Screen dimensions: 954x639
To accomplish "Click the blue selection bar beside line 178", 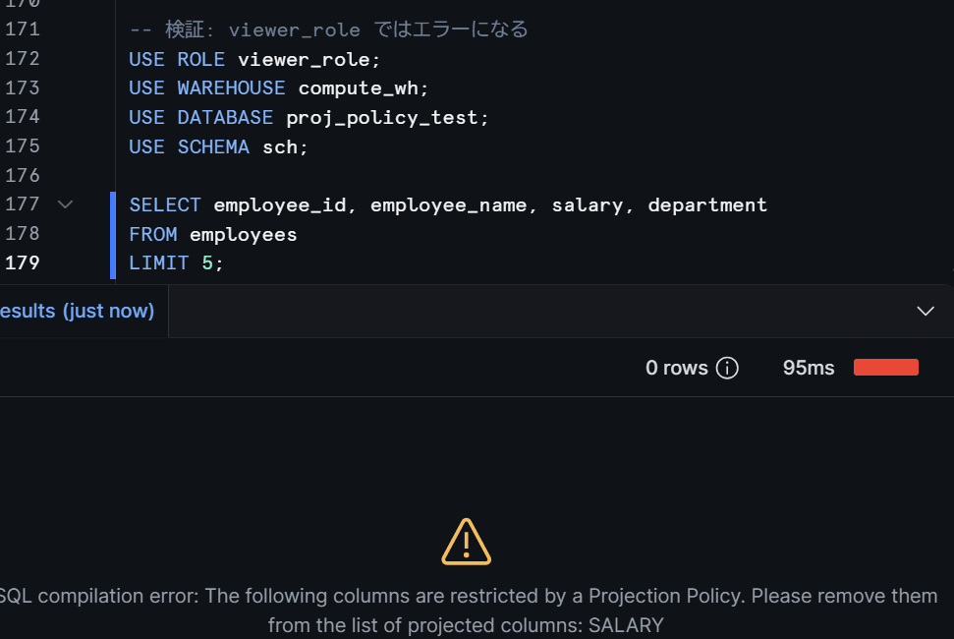I will pyautogui.click(x=113, y=235).
